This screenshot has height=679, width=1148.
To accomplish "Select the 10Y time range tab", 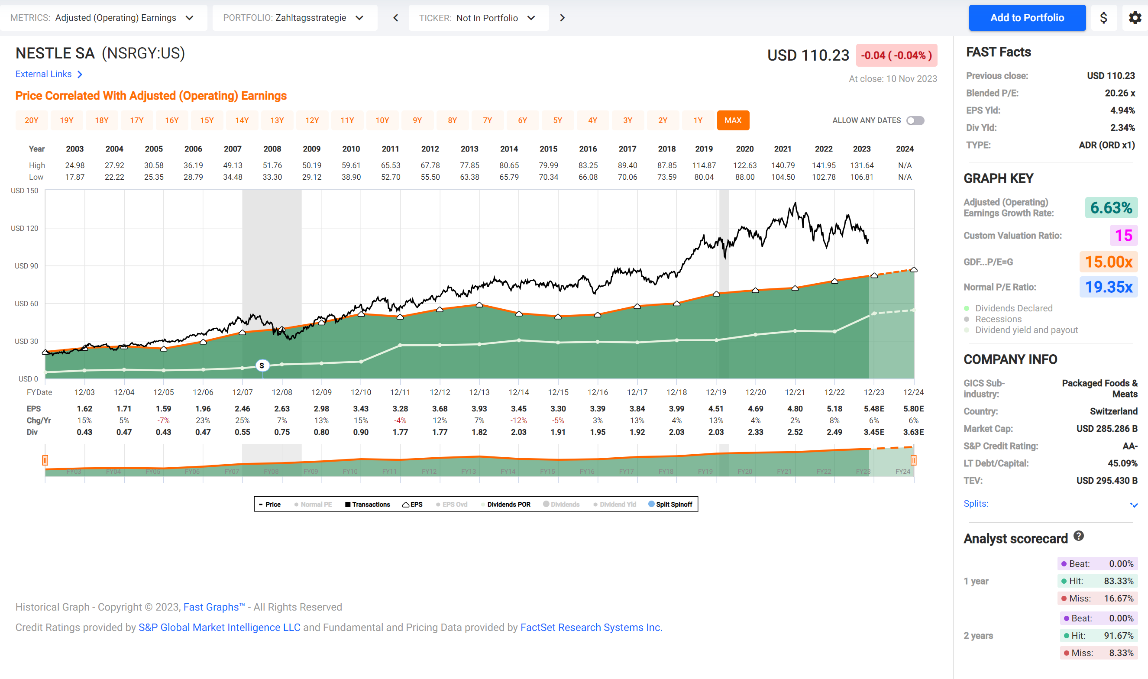I will pyautogui.click(x=382, y=120).
